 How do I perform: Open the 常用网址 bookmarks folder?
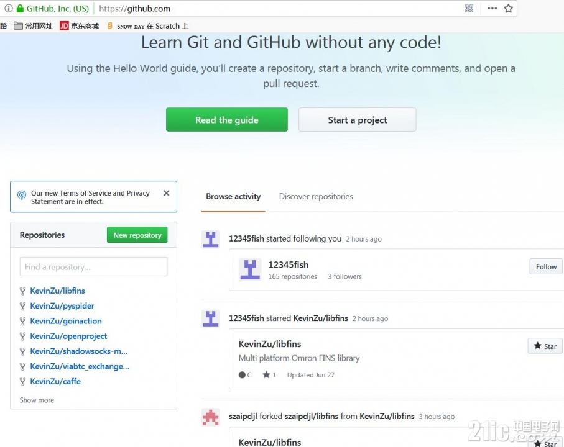click(x=33, y=26)
